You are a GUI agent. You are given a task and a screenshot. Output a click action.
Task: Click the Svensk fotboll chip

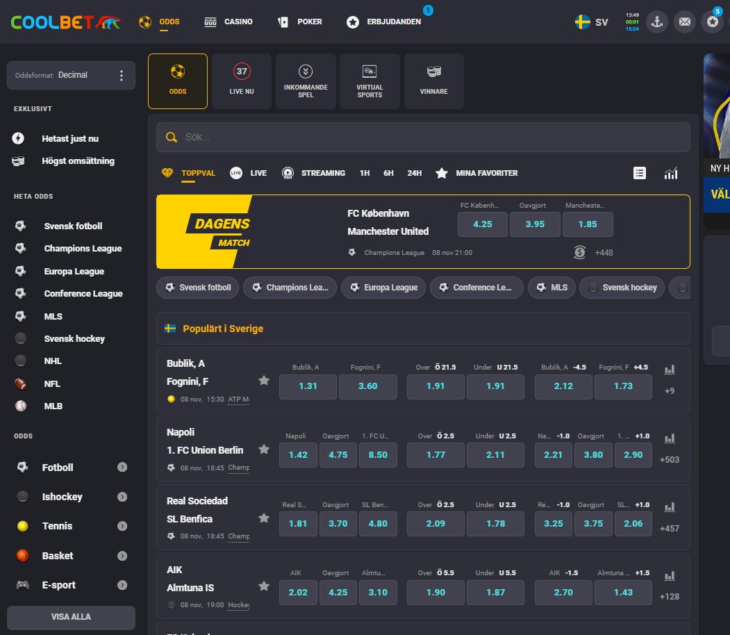pyautogui.click(x=198, y=288)
